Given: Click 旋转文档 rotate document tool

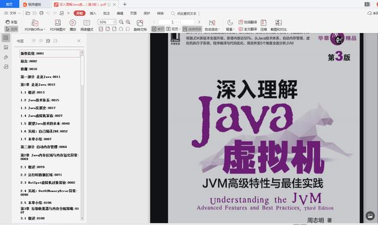Looking at the screenshot, I should pyautogui.click(x=140, y=25).
